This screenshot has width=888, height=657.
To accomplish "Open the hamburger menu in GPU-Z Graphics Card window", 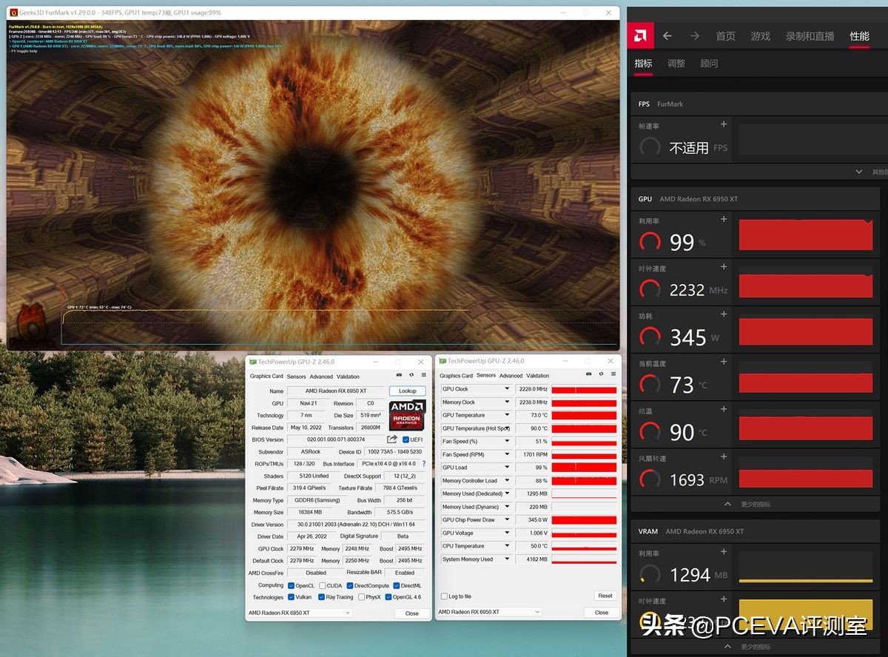I will point(424,376).
